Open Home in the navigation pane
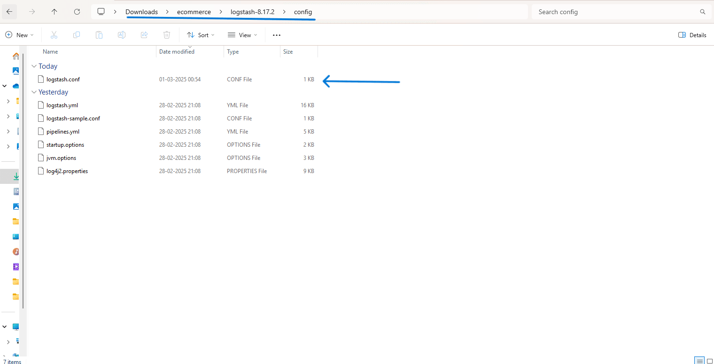Viewport: 714px width, 364px height. 16,56
